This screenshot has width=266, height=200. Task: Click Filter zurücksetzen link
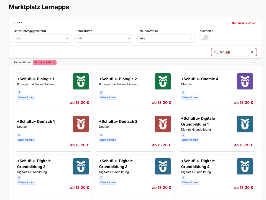[243, 23]
